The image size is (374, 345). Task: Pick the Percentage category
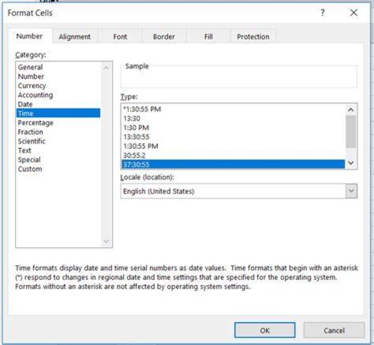(58, 123)
